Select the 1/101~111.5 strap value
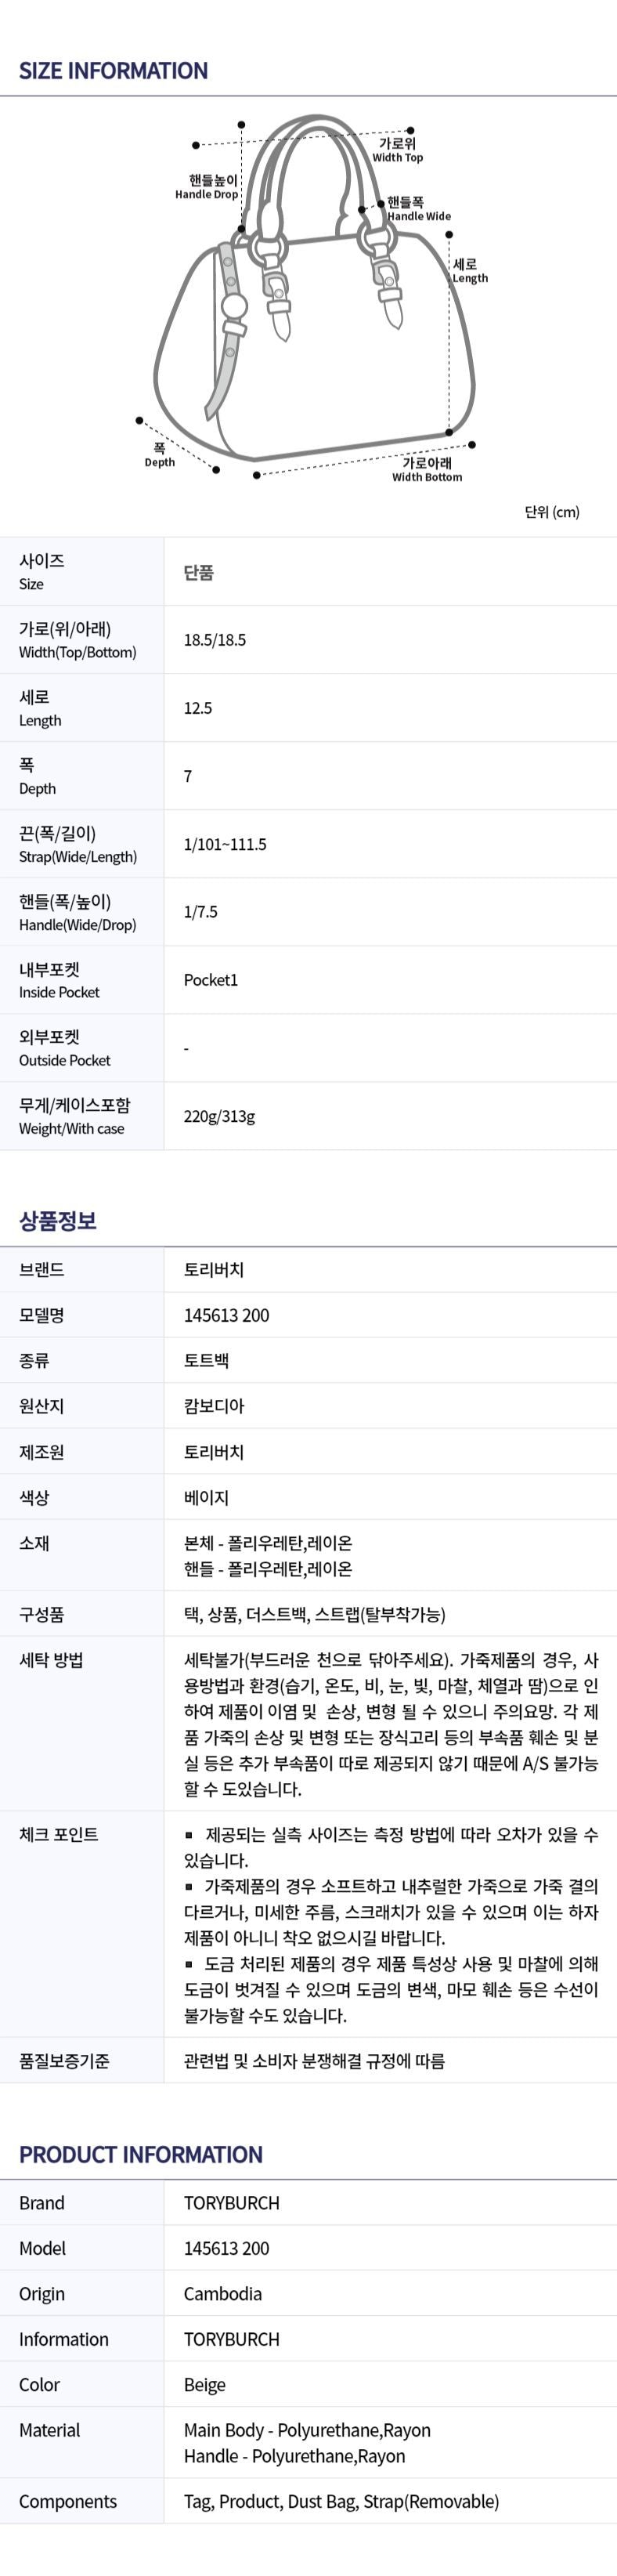Screen dimensions: 617x2576 tap(225, 844)
